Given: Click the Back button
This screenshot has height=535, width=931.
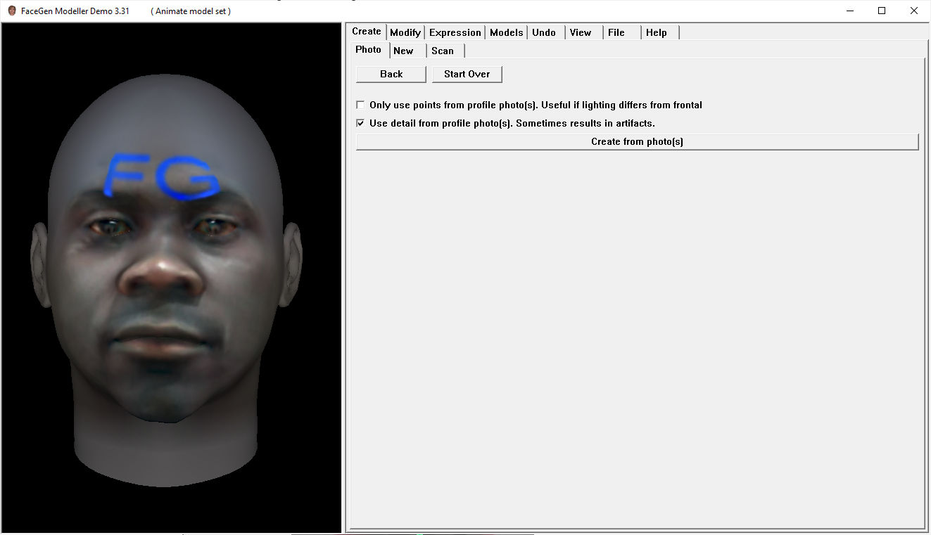Looking at the screenshot, I should coord(391,74).
